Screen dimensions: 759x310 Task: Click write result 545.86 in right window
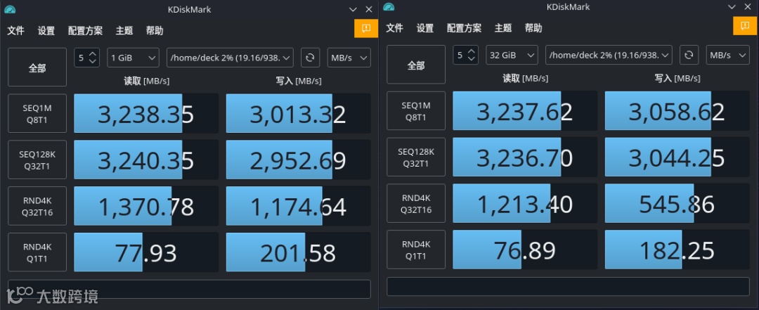coord(677,203)
